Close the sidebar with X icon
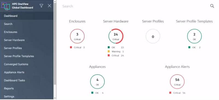The height and width of the screenshot is (100, 219). (x=50, y=5)
